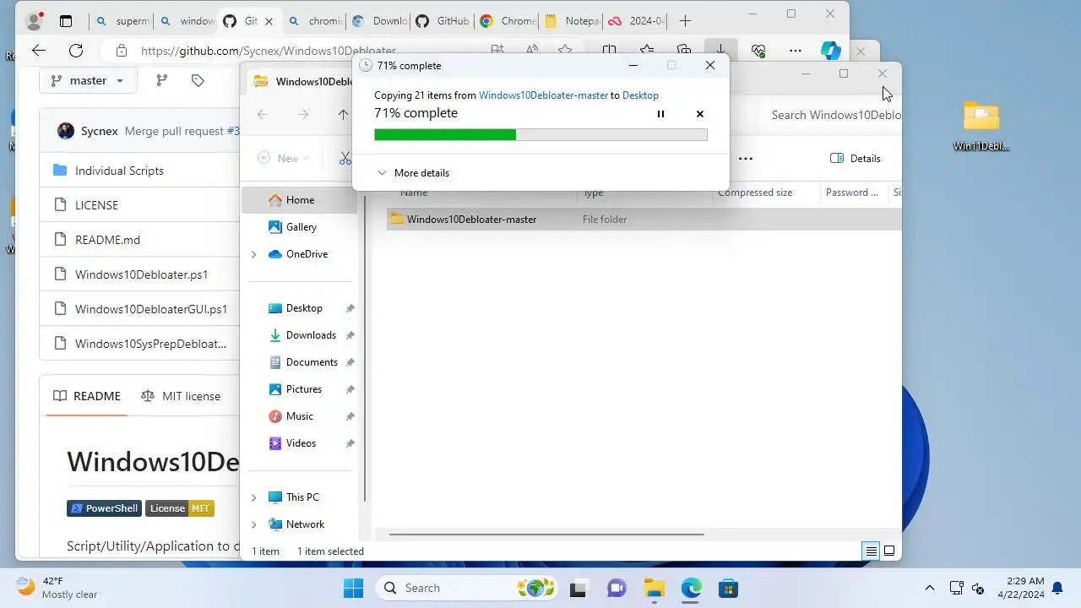This screenshot has height=608, width=1081.
Task: Open Win11Debl folder on desktop
Action: point(981,127)
